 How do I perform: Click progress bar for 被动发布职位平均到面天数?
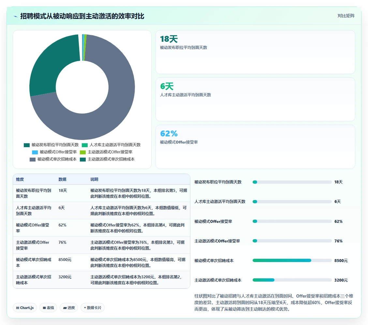292,182
